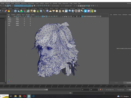Open the Lighting viewport menu
The height and width of the screenshot is (98, 131).
[x=19, y=15]
